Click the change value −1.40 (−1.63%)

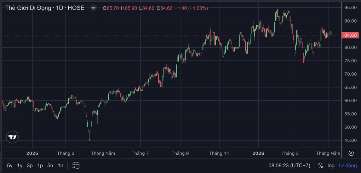click(x=191, y=8)
